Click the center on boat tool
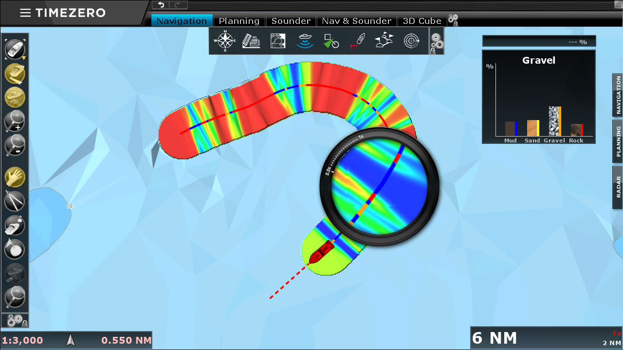 (15, 49)
